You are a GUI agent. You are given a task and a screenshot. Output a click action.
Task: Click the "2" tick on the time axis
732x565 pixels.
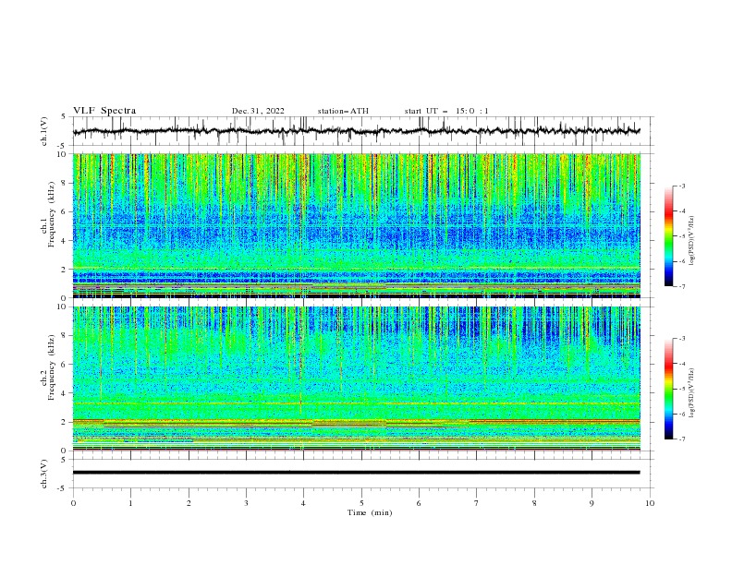(189, 503)
